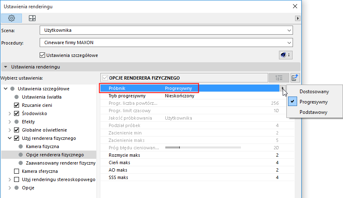The height and width of the screenshot is (198, 343).
Task: Click the Zacienienie min row
Action: 197,133
